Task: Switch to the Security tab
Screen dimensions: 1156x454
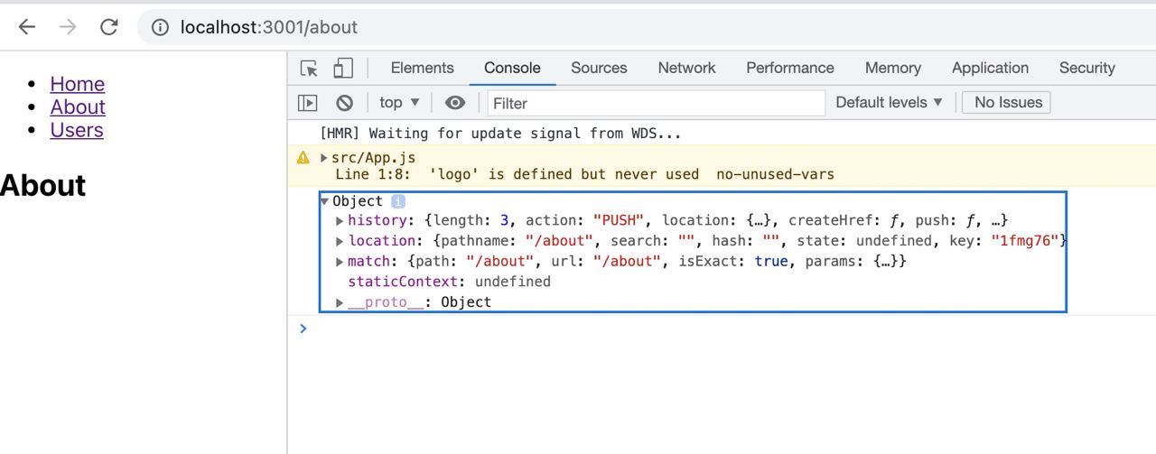Action: (x=1087, y=68)
